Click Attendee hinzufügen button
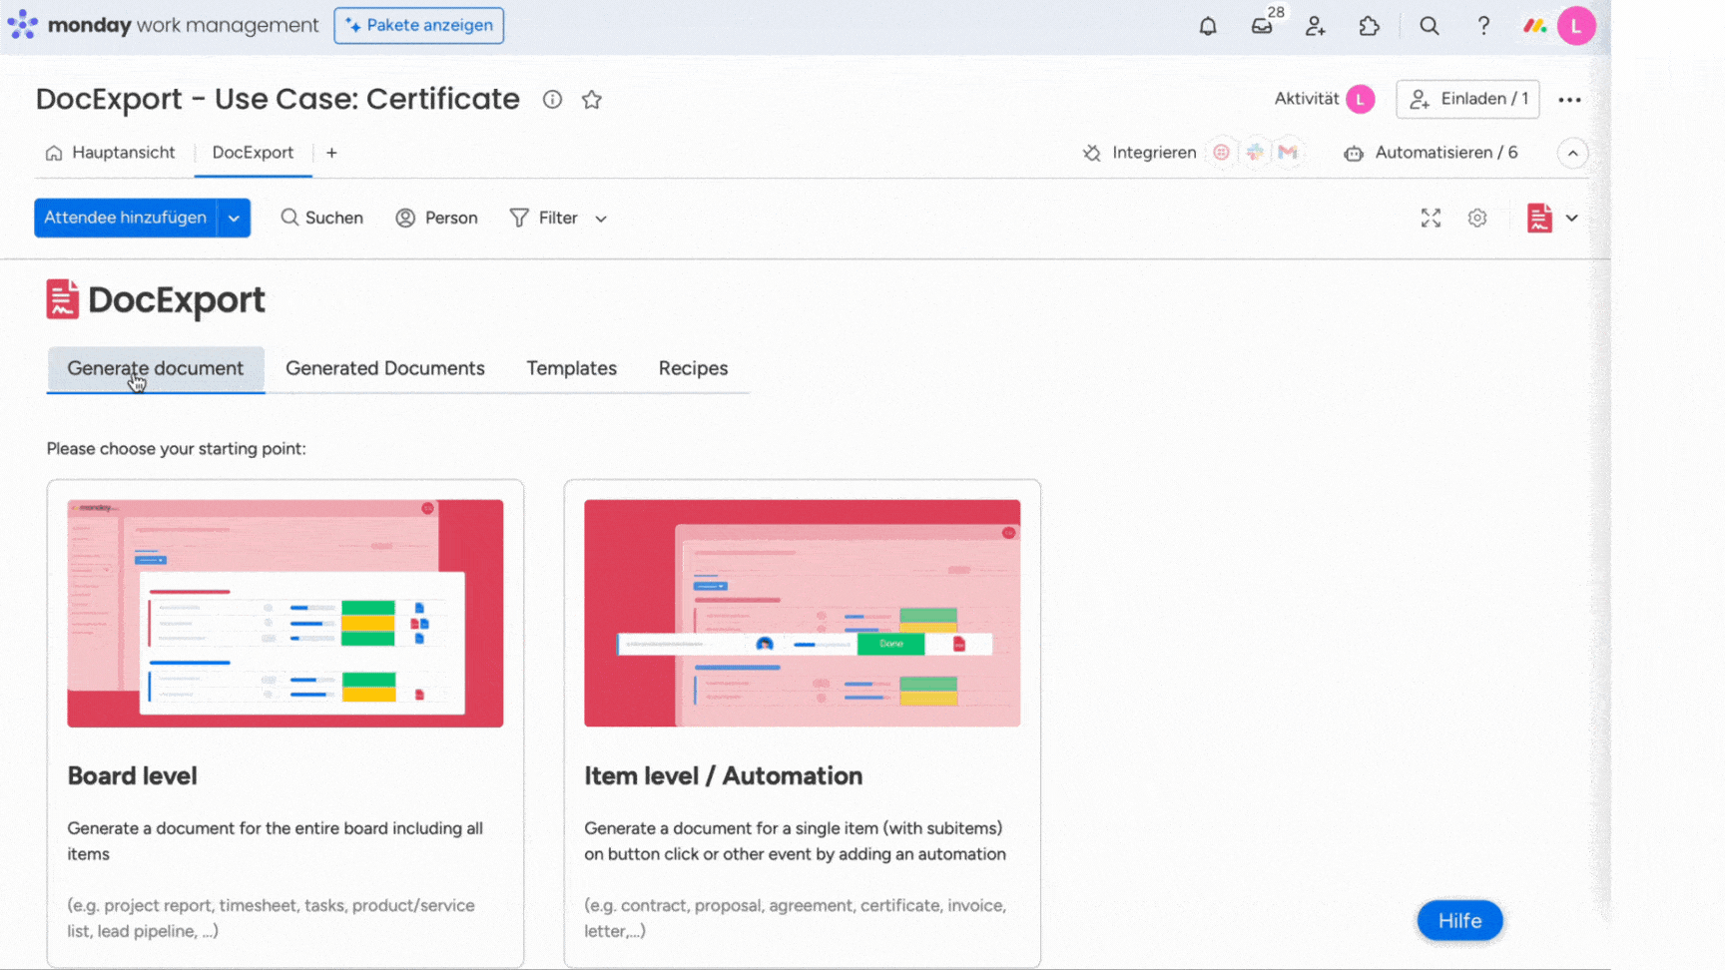Image resolution: width=1725 pixels, height=970 pixels. pyautogui.click(x=126, y=218)
